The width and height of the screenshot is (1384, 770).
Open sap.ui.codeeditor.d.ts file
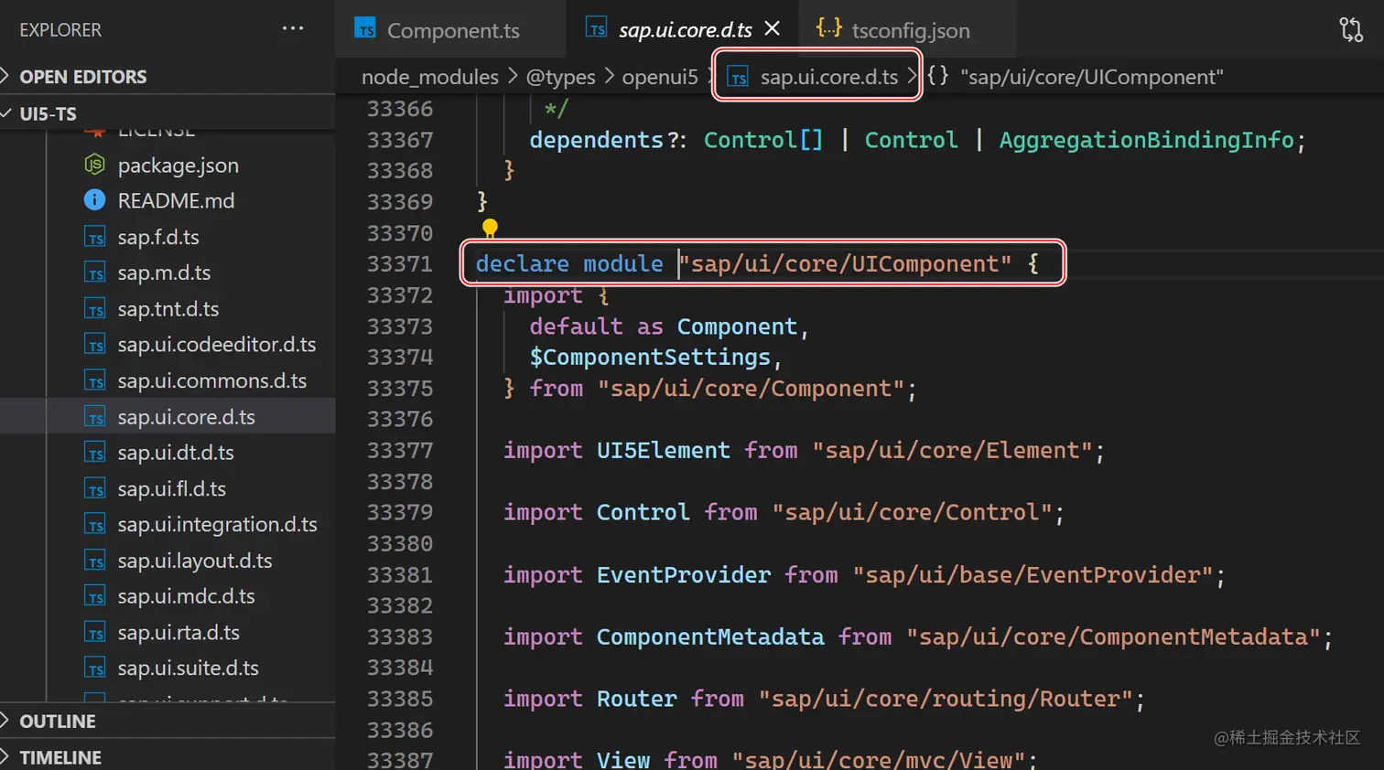point(168,345)
